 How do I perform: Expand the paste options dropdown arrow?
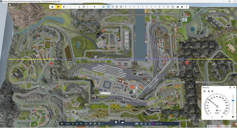91,7
